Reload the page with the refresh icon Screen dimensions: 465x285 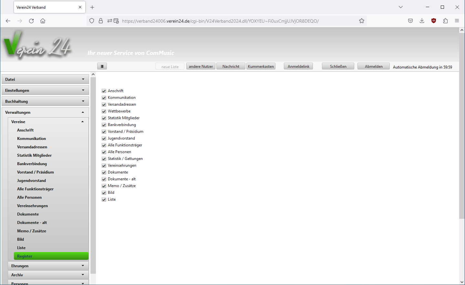(31, 21)
